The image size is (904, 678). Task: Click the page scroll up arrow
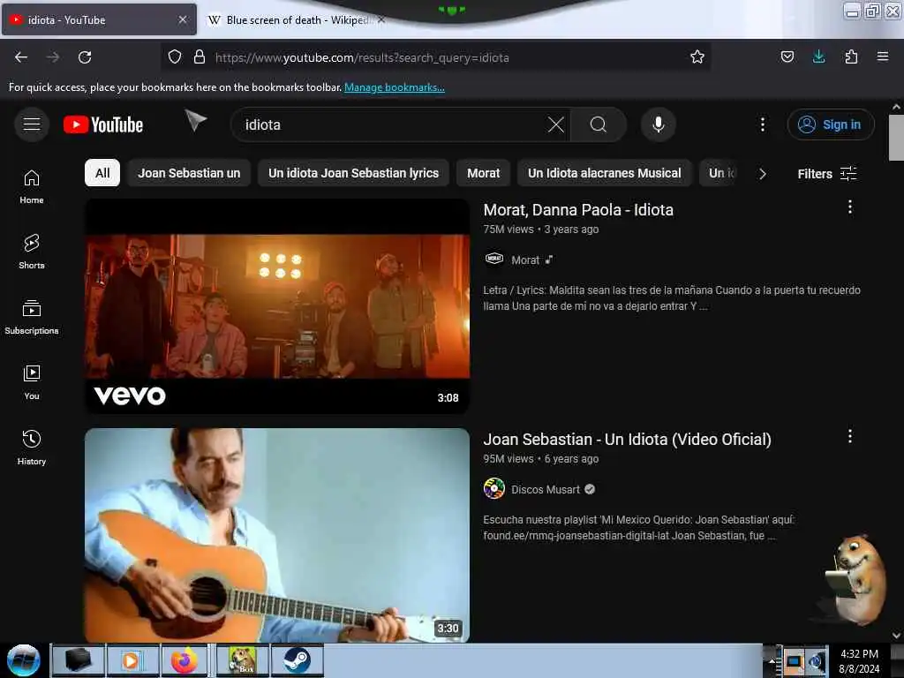(x=896, y=107)
